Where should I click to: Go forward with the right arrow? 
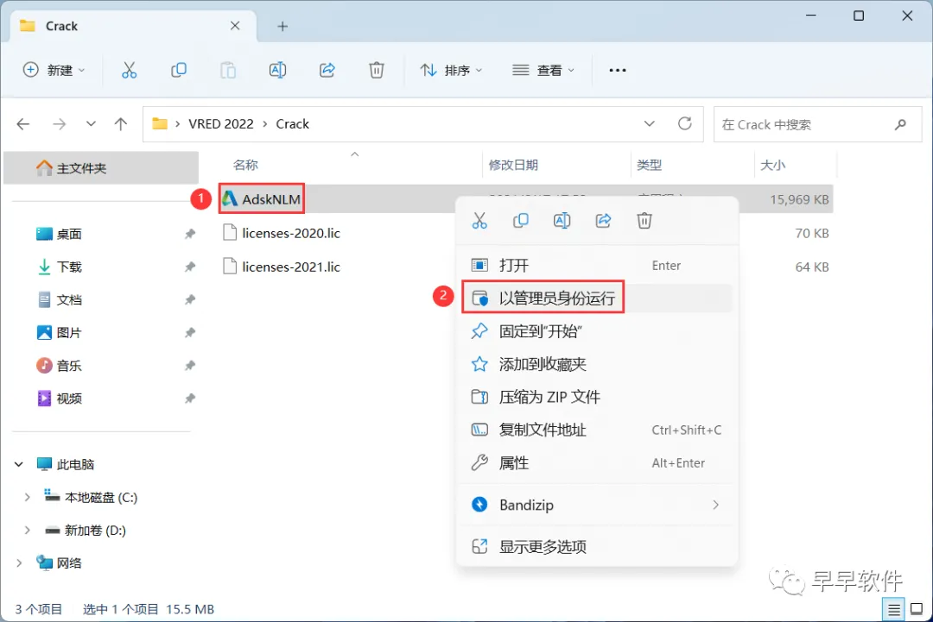click(x=59, y=124)
